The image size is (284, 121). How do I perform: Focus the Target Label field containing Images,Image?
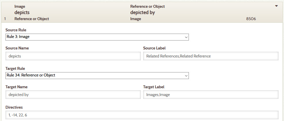pos(211,95)
